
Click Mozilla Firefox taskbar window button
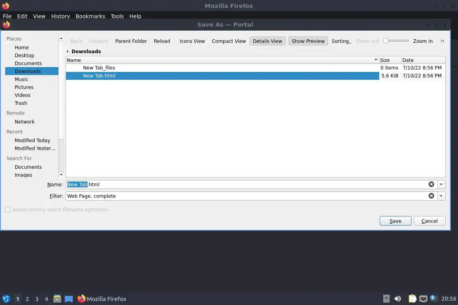point(102,299)
